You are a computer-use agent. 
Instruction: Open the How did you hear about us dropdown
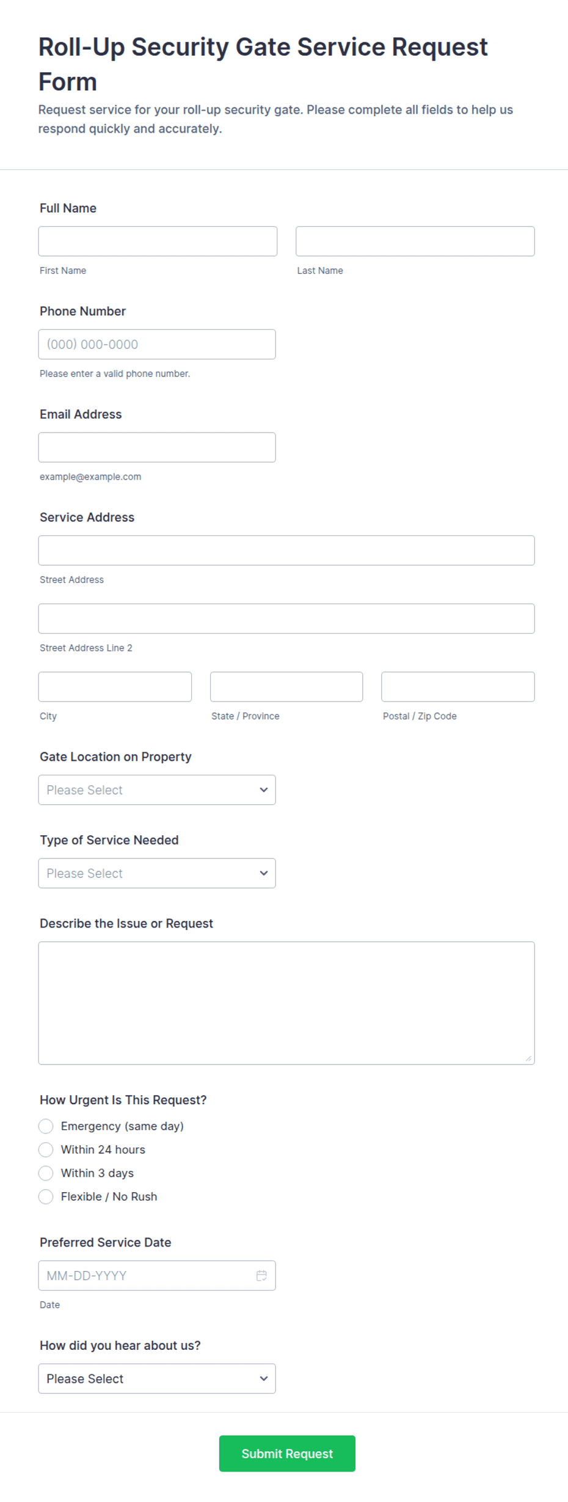157,1378
